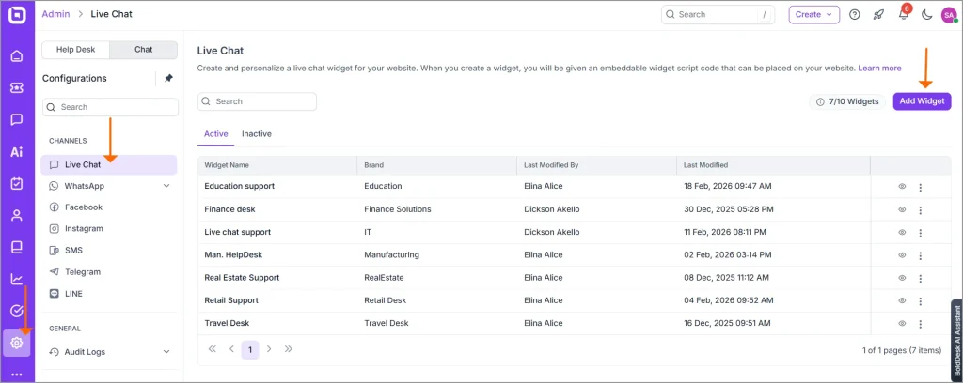Open the Knowledge Base book icon in sidebar
Screen dimensions: 963x383
(x=17, y=248)
